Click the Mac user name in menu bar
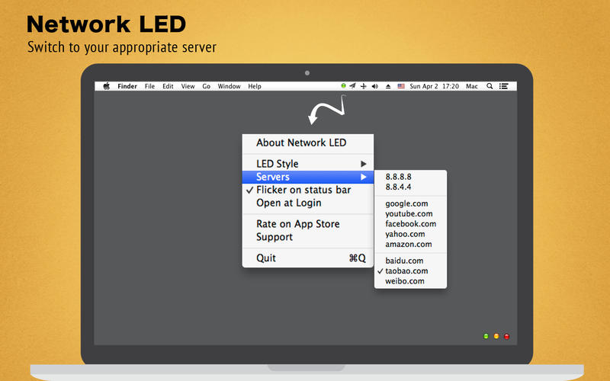 pyautogui.click(x=472, y=86)
